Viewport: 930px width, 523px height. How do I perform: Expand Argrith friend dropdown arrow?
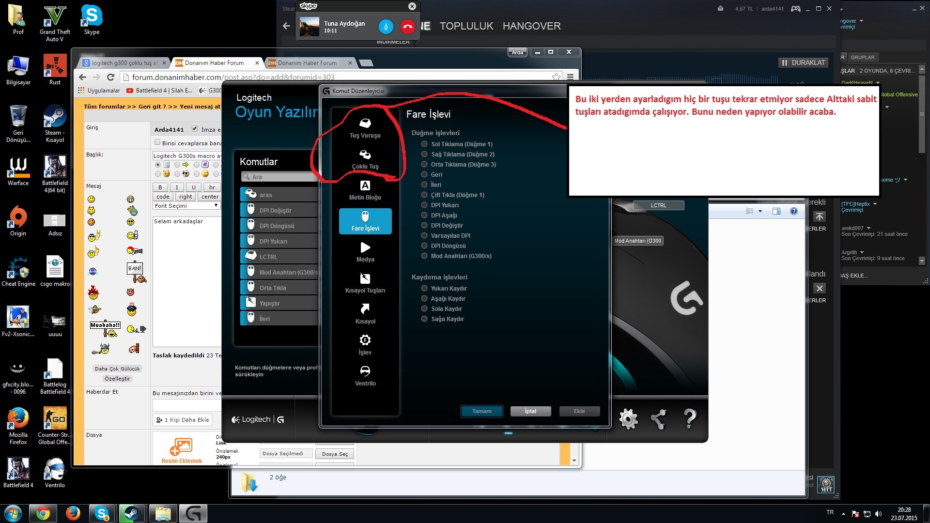862,252
